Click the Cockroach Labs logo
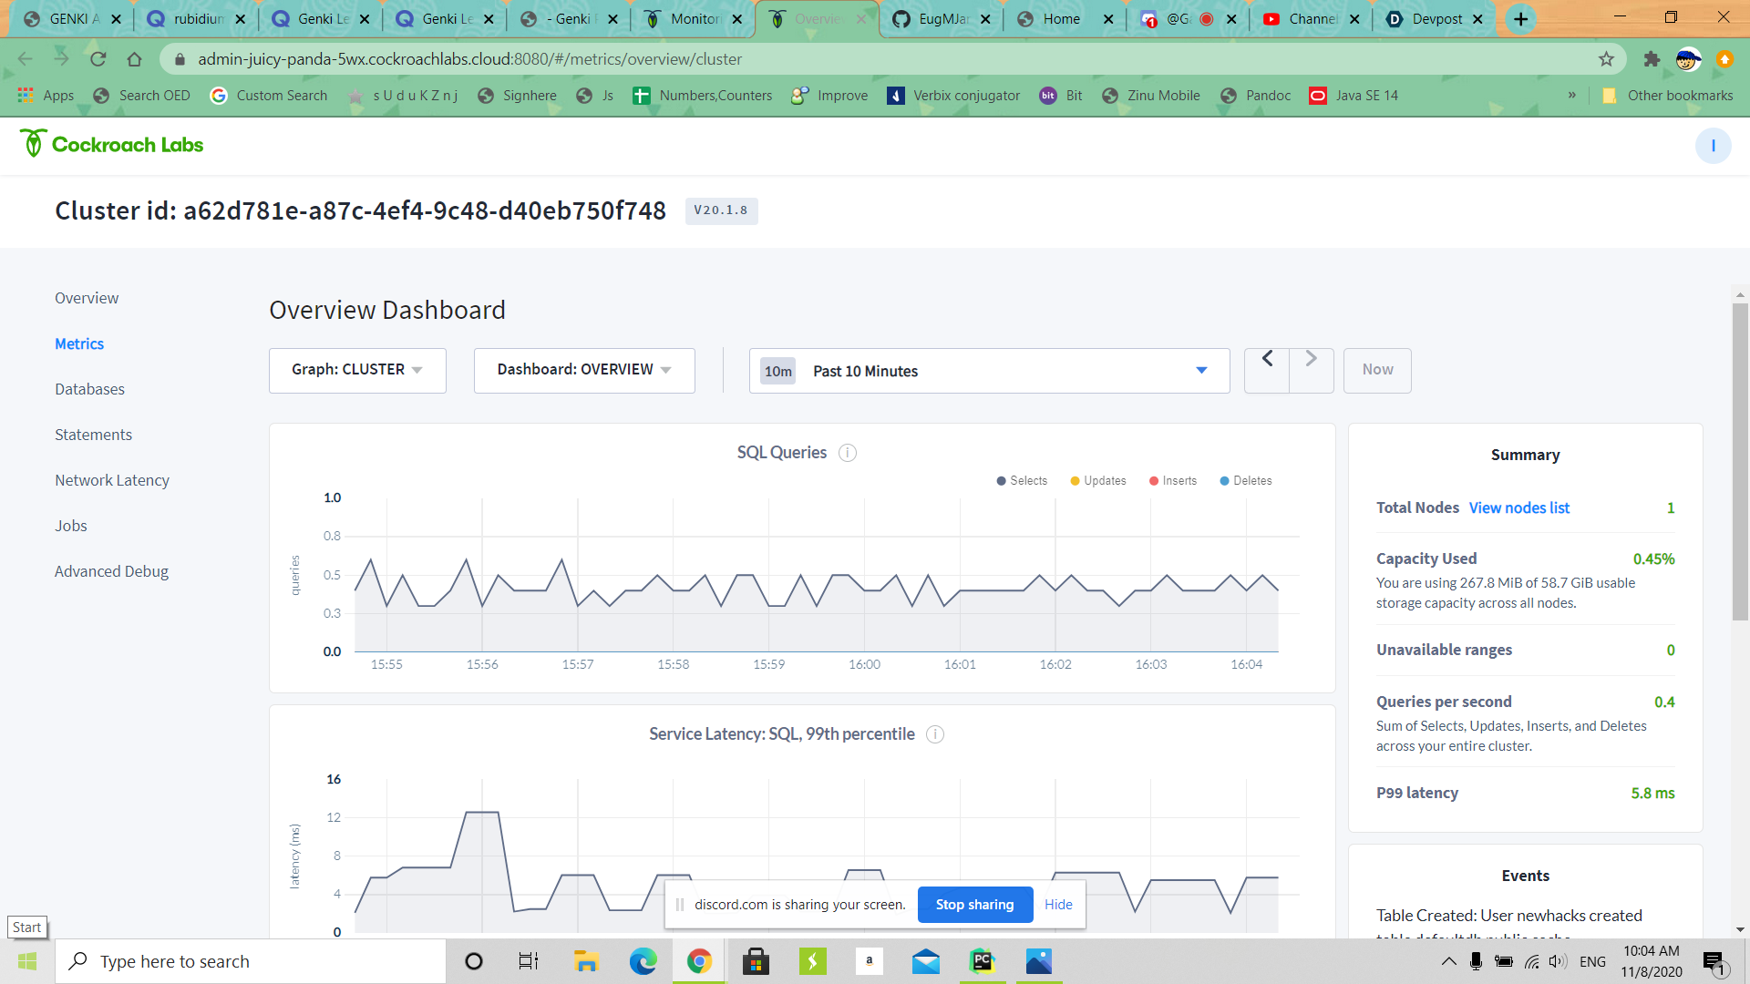The image size is (1750, 984). pyautogui.click(x=111, y=145)
